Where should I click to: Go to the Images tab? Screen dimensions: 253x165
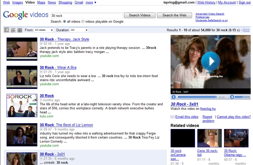[x=18, y=2]
